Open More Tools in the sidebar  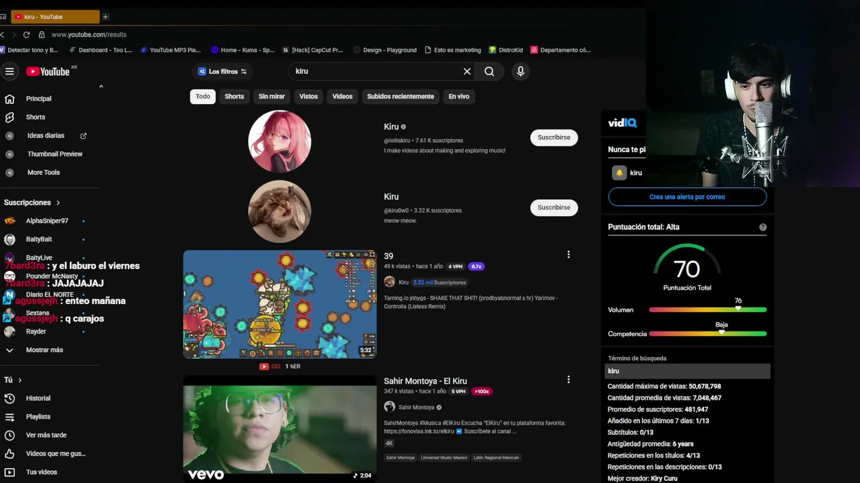click(44, 172)
